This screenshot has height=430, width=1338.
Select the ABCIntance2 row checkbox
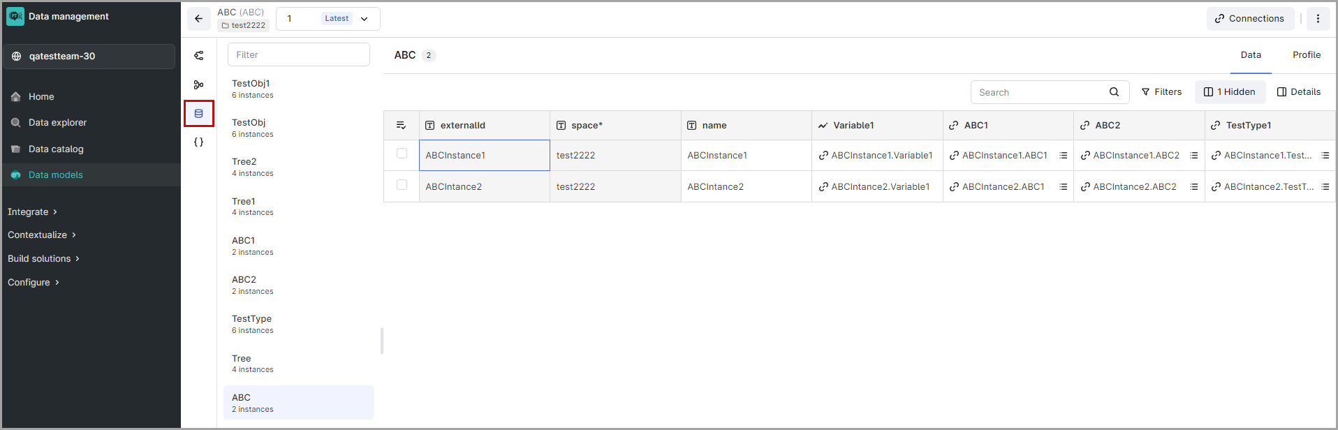tap(402, 185)
